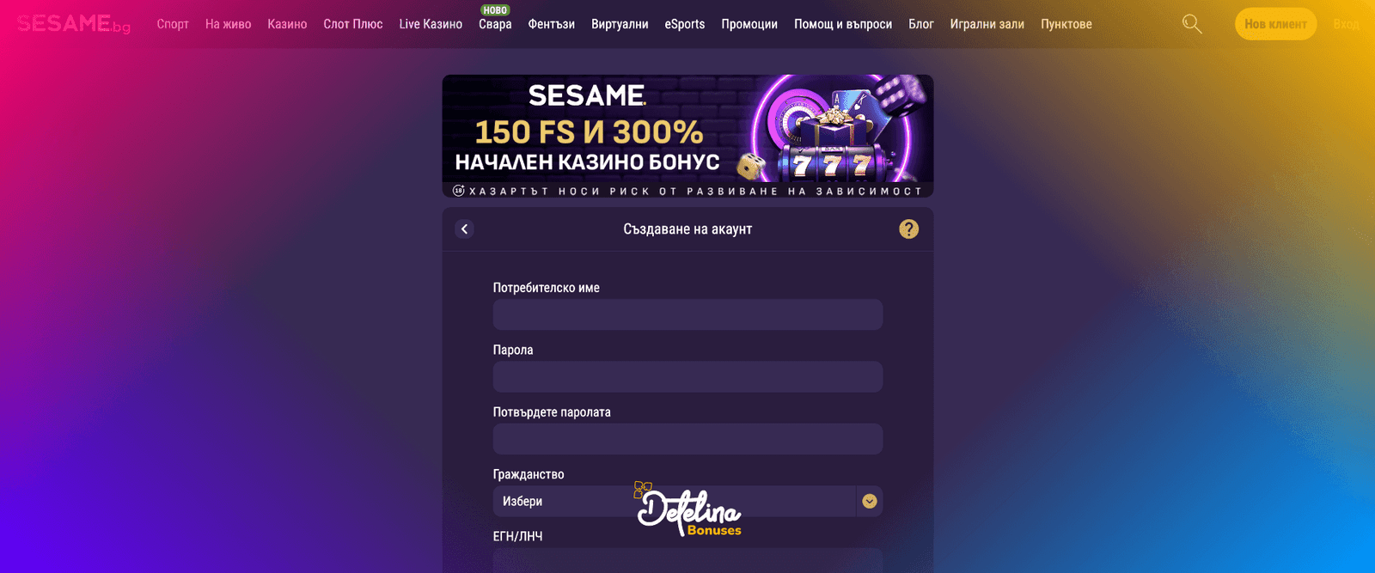This screenshot has width=1375, height=573.
Task: Expand the Гражданство dropdown arrow
Action: [870, 501]
